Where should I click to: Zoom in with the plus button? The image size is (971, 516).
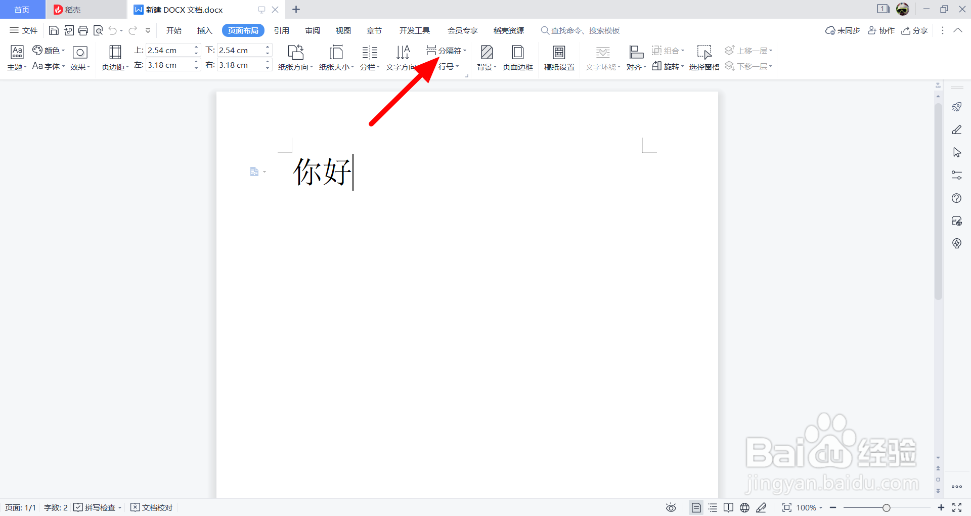[x=941, y=507]
